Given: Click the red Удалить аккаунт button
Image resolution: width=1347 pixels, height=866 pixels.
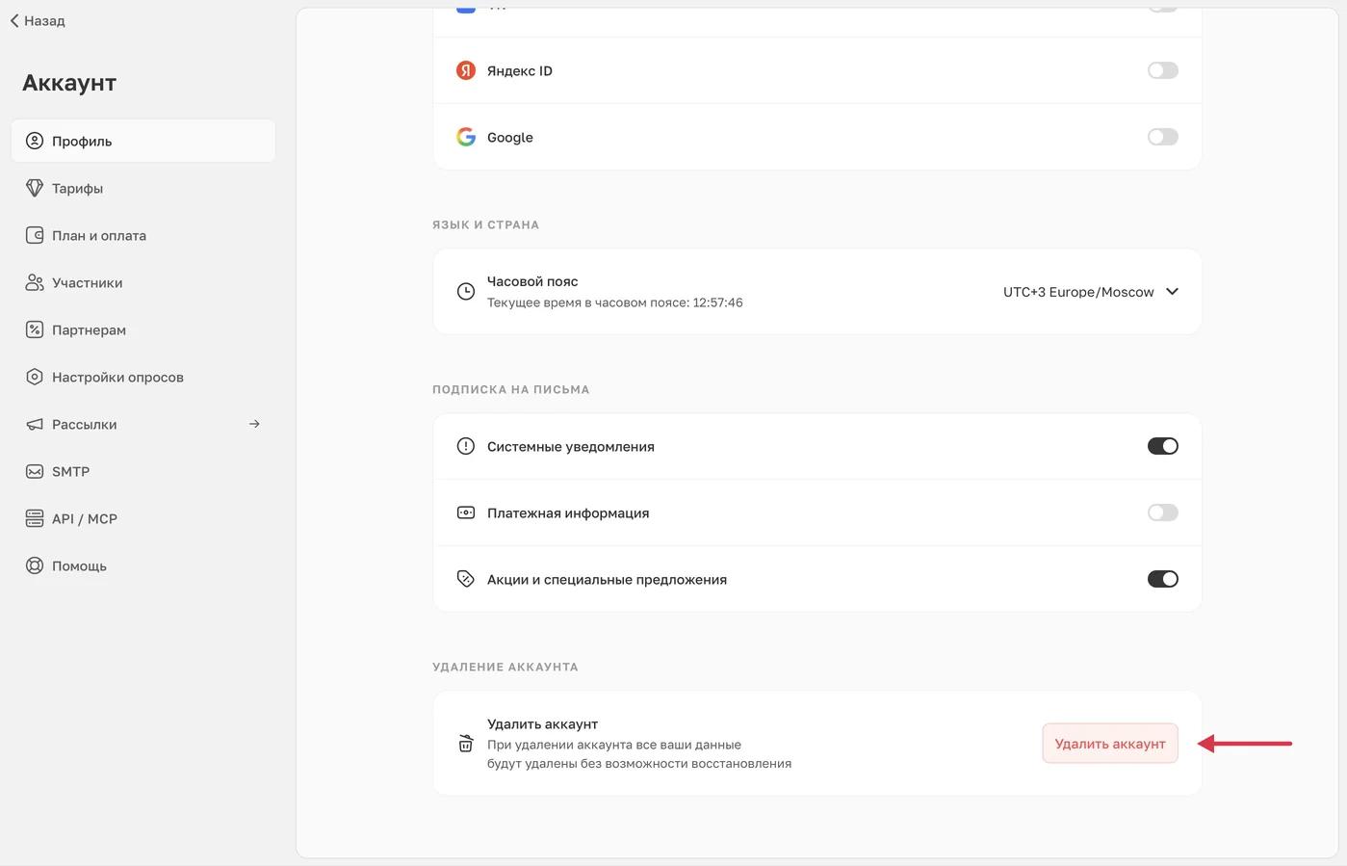Looking at the screenshot, I should [x=1110, y=744].
